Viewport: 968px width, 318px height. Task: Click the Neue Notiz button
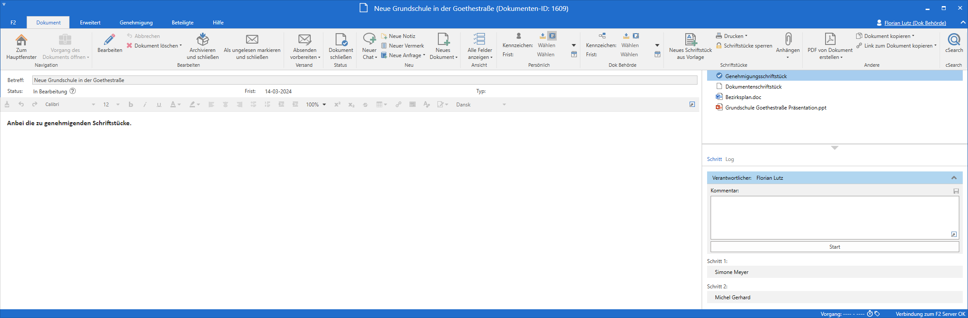coord(398,36)
